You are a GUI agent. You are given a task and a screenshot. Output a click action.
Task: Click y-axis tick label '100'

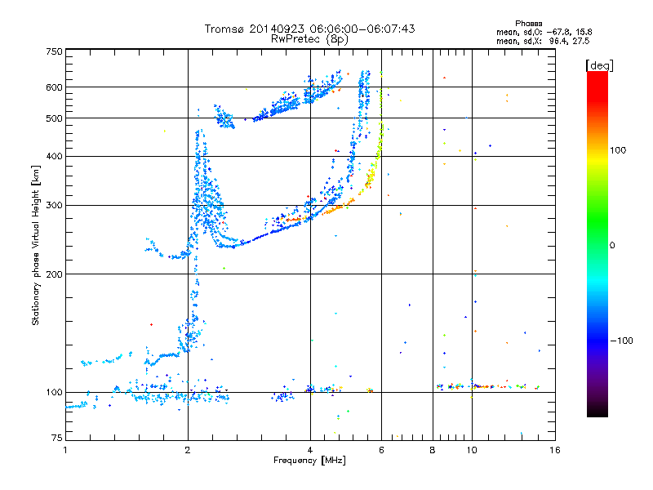(54, 392)
